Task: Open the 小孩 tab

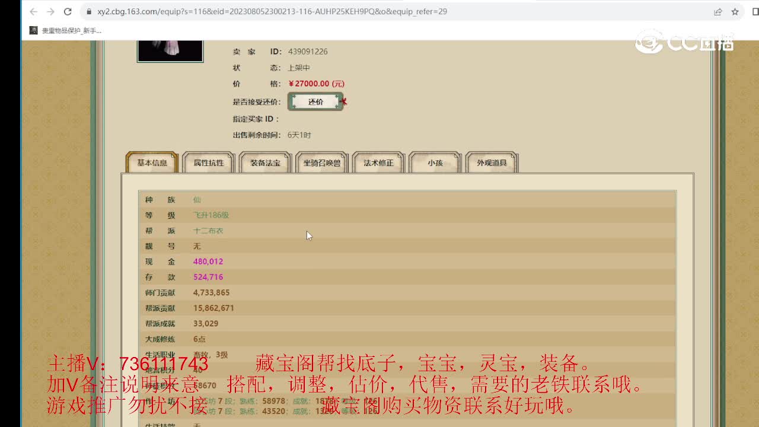Action: pos(435,162)
